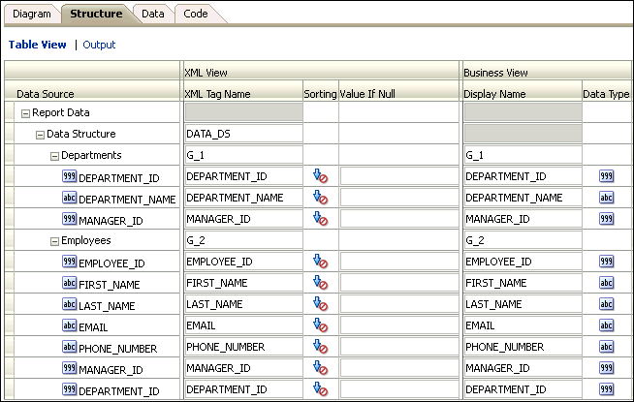This screenshot has height=402, width=634.
Task: Edit XML tag name for DEPARTMENT_NAME
Action: pyautogui.click(x=244, y=198)
